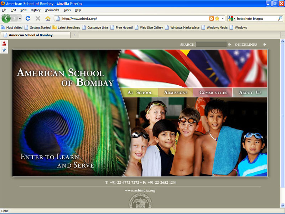Image resolution: width=285 pixels, height=214 pixels.
Task: Open the Windows Media bookmark
Action: coord(214,27)
